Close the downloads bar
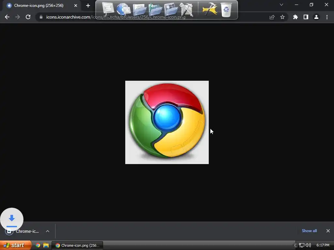The image size is (334, 250). pyautogui.click(x=328, y=231)
